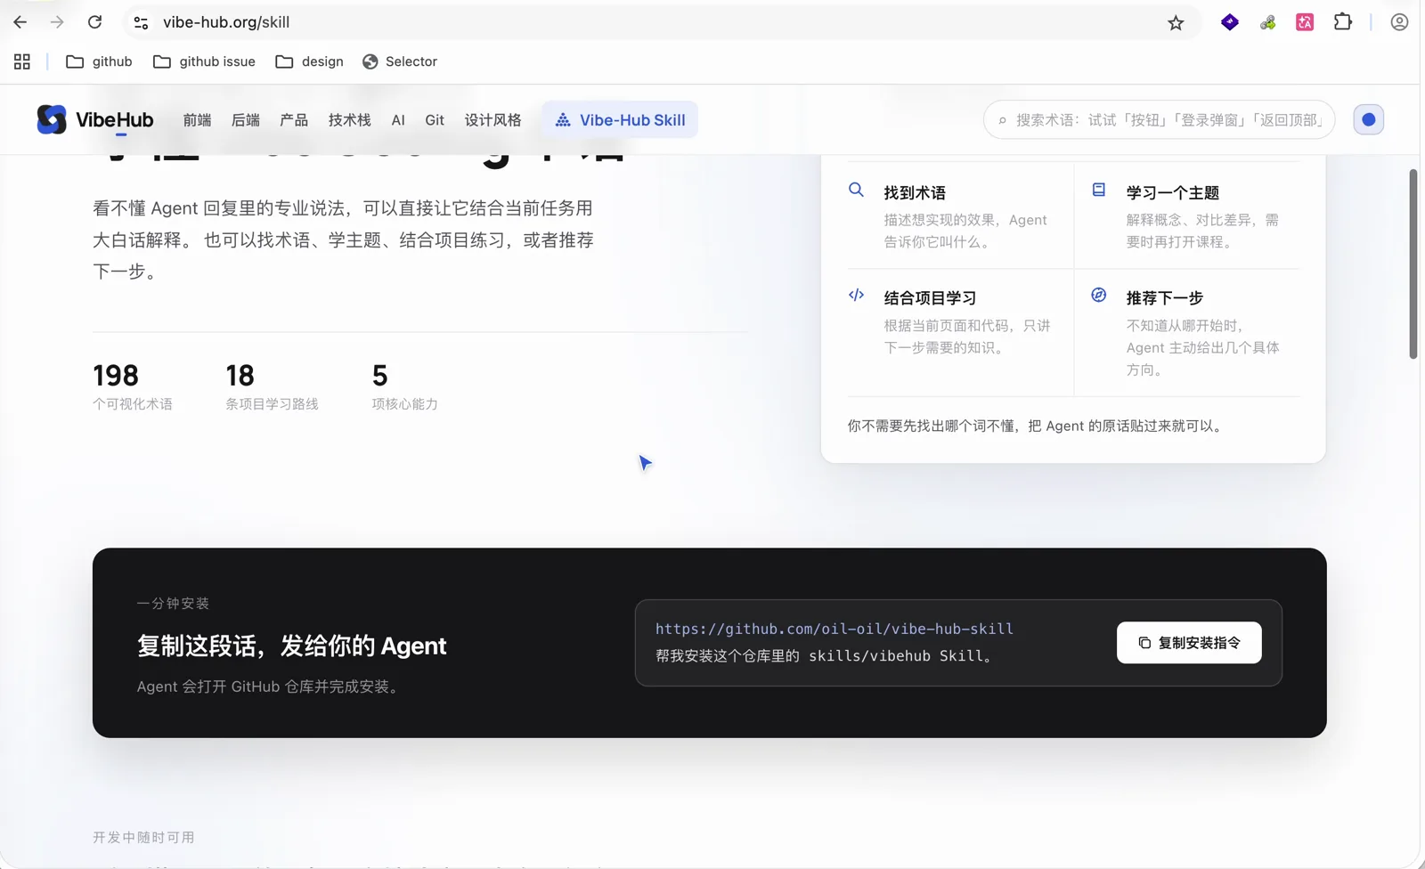Open the AI nav menu
The image size is (1425, 869).
click(x=398, y=120)
